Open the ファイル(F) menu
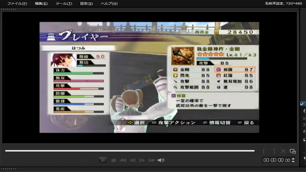 (x=17, y=4)
